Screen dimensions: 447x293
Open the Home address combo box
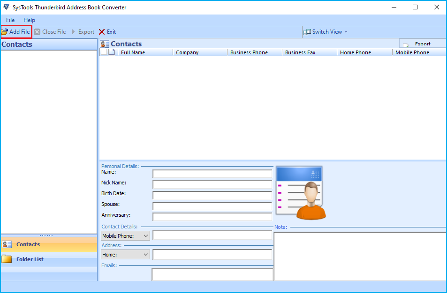tap(125, 255)
